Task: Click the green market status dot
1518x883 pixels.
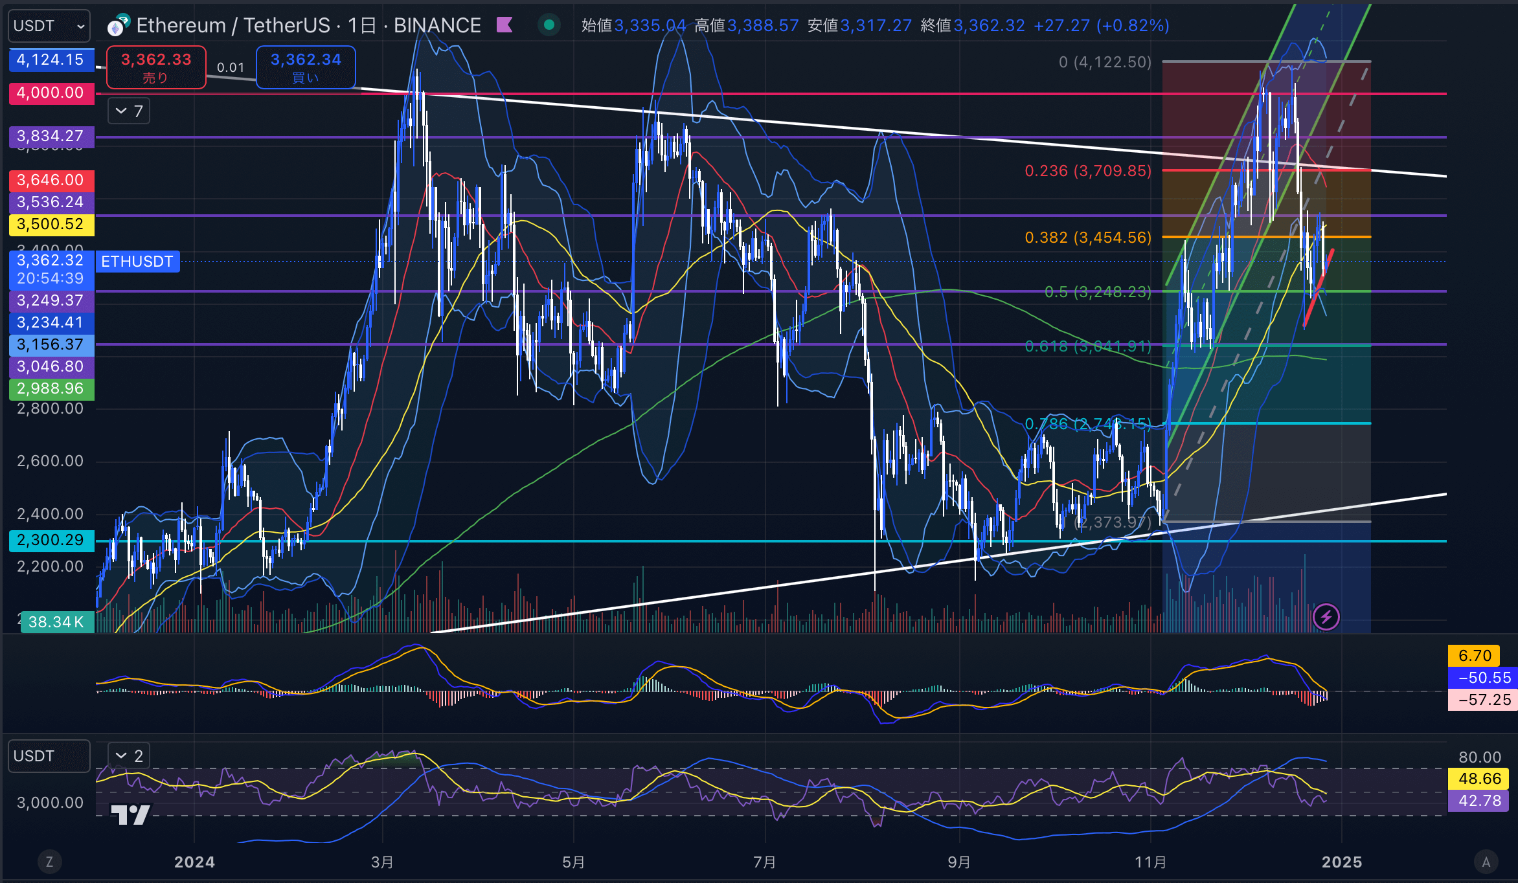Action: click(549, 25)
